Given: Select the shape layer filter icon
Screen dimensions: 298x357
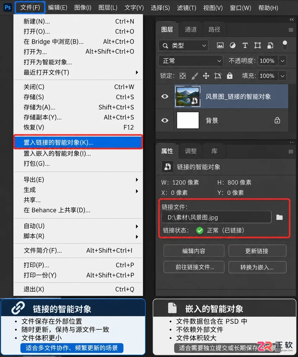Looking at the screenshot, I should [x=258, y=46].
